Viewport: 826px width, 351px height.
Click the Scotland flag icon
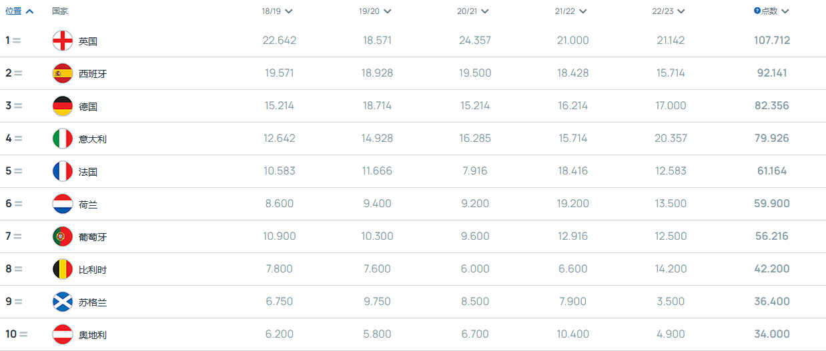63,302
